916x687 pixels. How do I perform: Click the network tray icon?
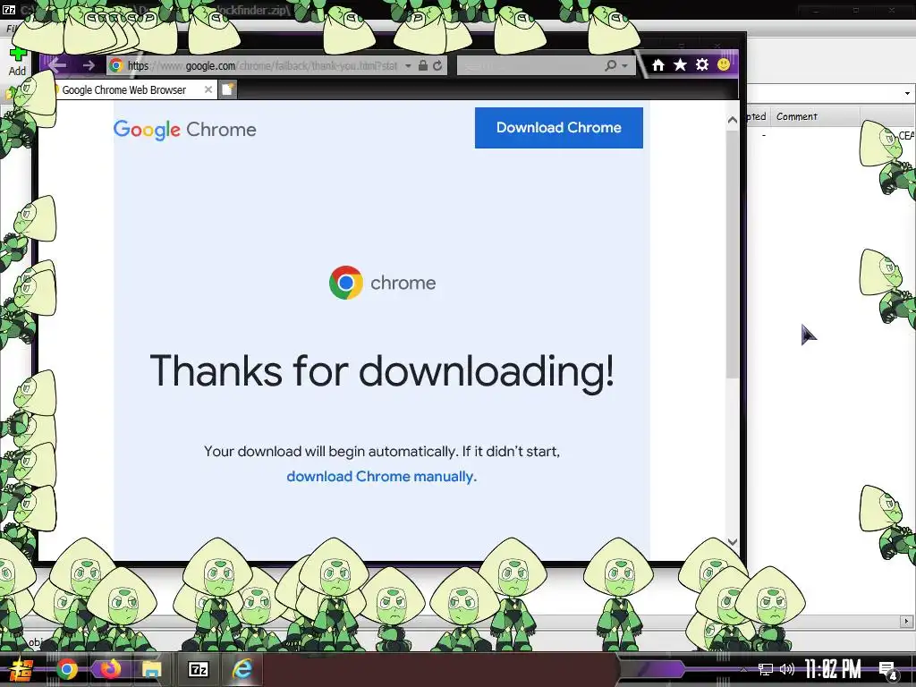pos(765,669)
